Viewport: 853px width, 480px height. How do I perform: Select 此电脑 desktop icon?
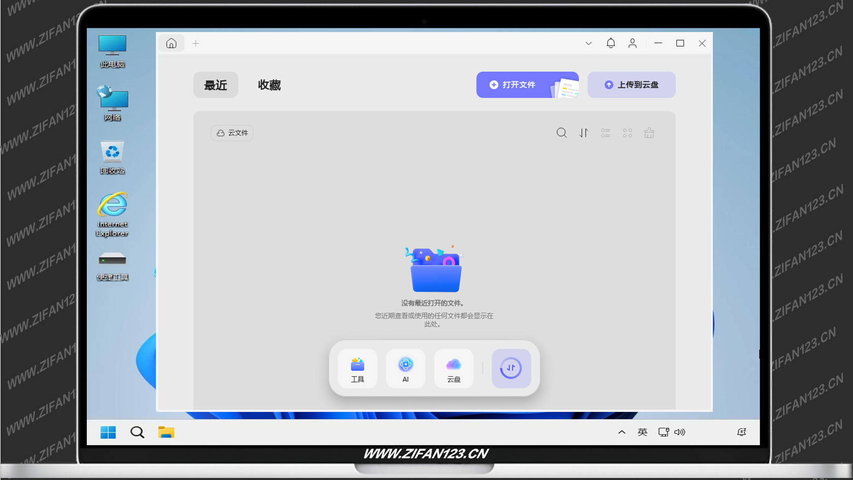click(x=112, y=51)
